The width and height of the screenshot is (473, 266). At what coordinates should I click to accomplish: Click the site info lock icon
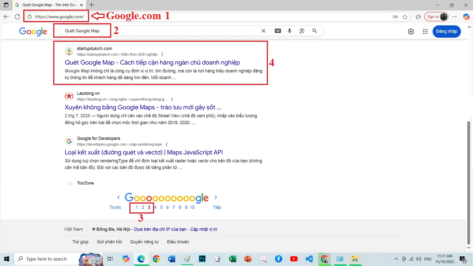(30, 17)
